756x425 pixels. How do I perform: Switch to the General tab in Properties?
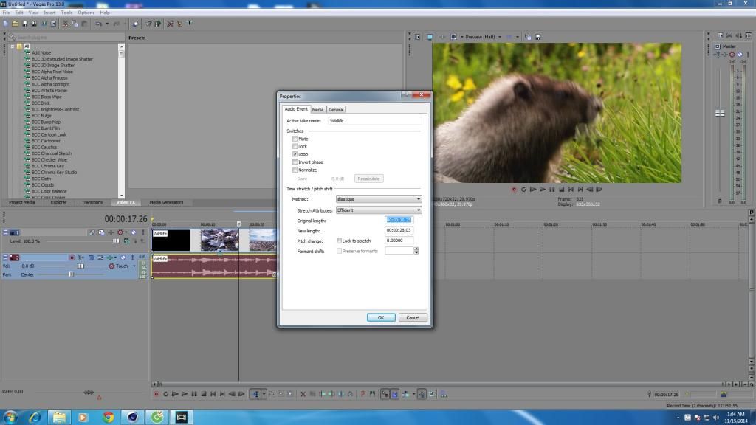click(x=336, y=110)
